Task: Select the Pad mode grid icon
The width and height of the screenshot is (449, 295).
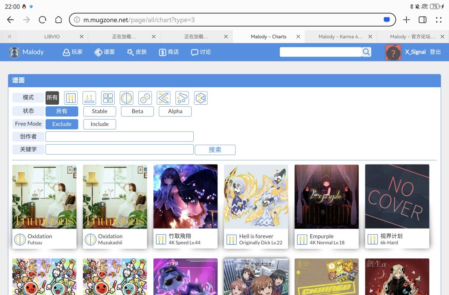Action: [x=108, y=98]
